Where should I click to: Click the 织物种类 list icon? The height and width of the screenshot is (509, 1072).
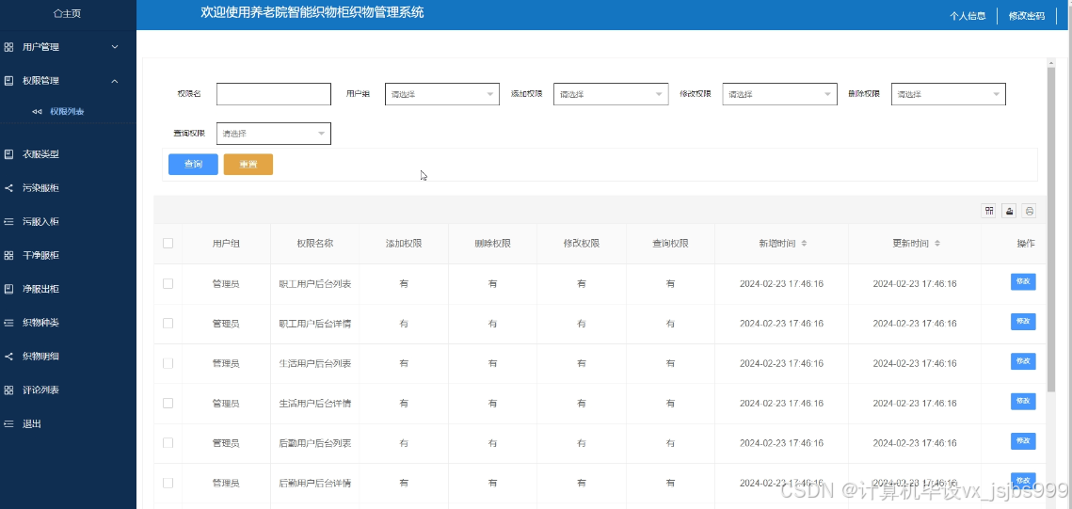click(8, 323)
